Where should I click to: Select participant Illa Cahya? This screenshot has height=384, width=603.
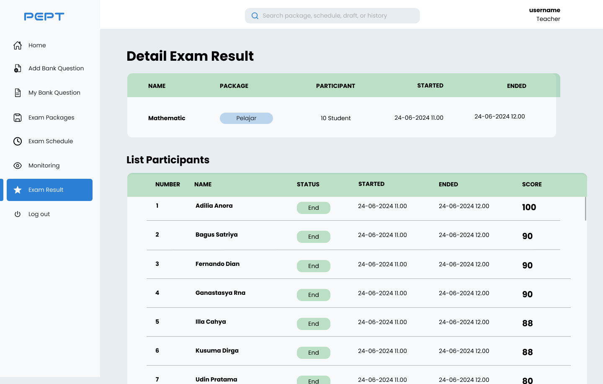[211, 322]
